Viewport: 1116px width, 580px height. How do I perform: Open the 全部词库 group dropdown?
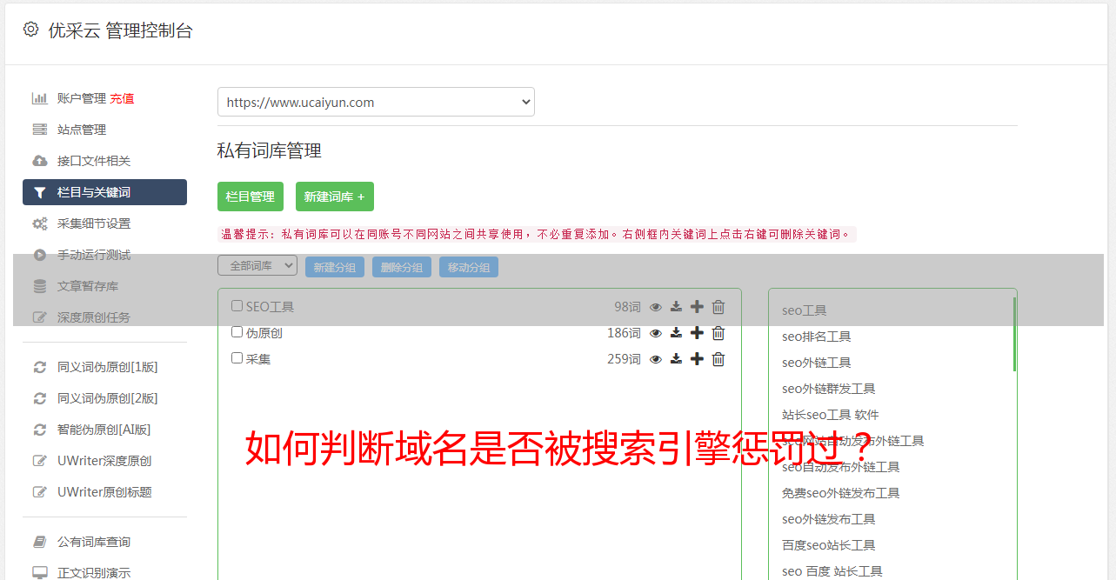(x=257, y=266)
